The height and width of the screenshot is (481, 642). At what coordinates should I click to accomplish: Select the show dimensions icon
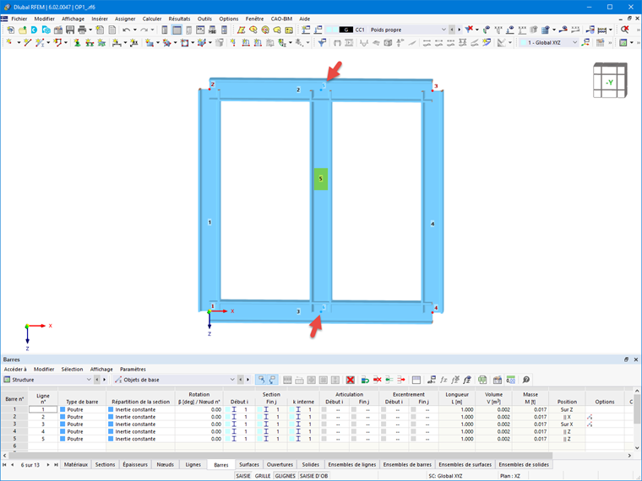pyautogui.click(x=601, y=30)
